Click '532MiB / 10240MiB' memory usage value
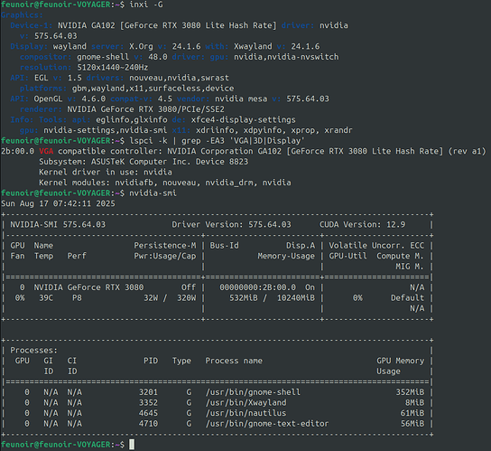 (x=272, y=297)
